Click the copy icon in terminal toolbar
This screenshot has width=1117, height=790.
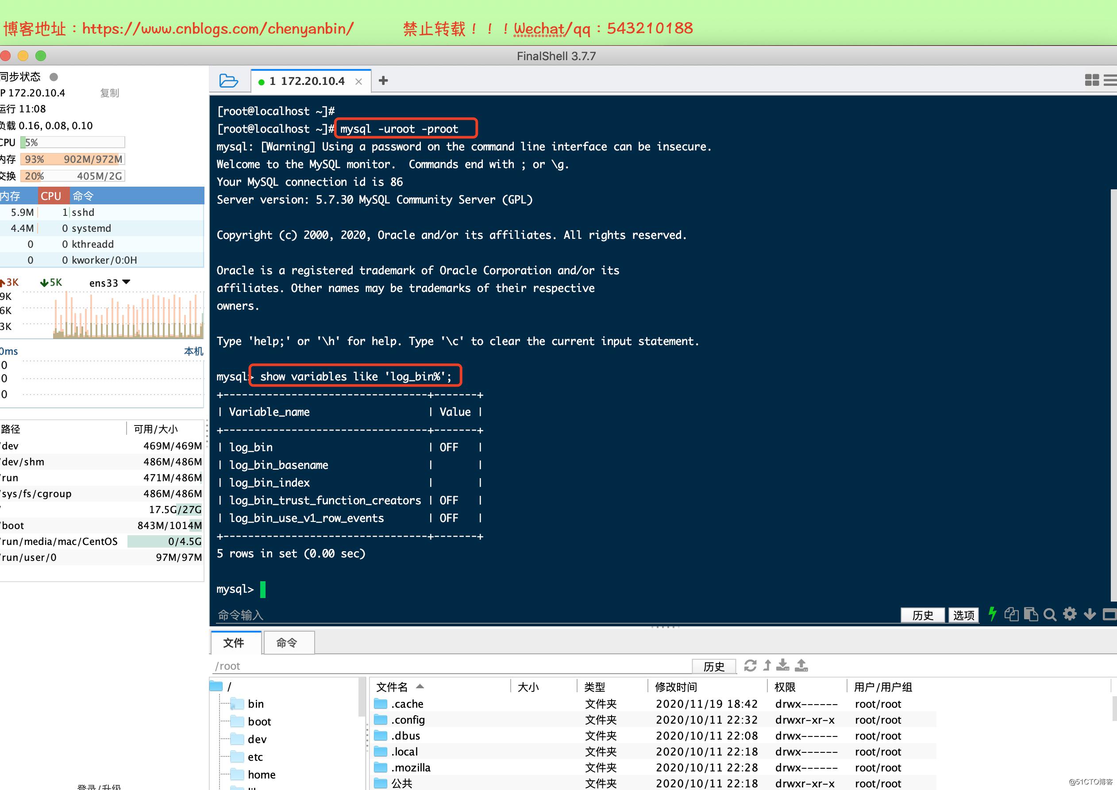(1011, 614)
